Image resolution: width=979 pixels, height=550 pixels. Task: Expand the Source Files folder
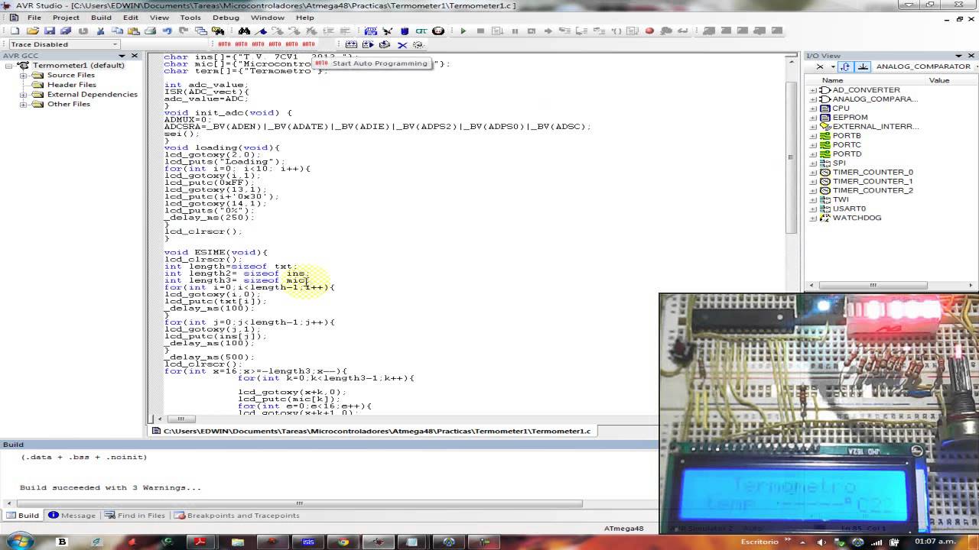tap(24, 76)
